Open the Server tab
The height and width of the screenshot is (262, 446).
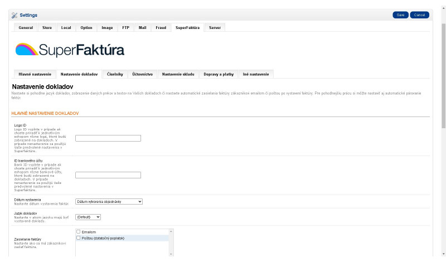[x=215, y=28]
